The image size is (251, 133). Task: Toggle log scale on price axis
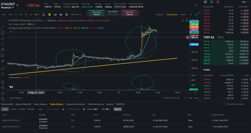click(x=190, y=98)
